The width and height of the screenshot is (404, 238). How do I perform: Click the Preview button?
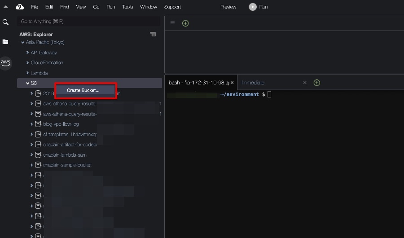coord(228,7)
